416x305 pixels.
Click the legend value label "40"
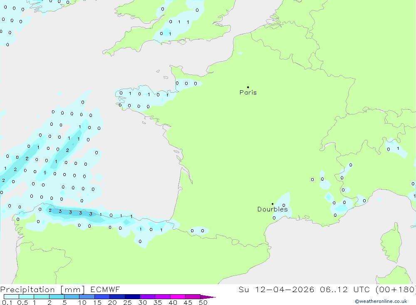point(173,303)
